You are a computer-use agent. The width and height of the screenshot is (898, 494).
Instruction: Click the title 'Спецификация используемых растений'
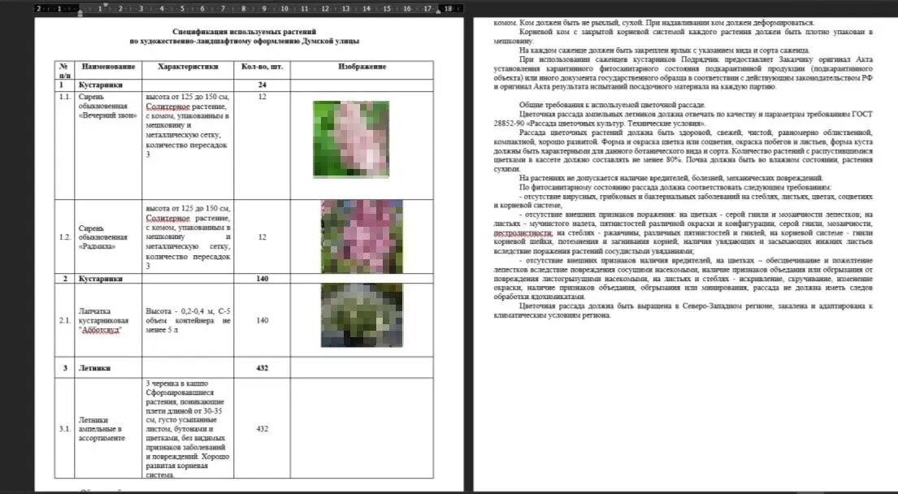click(x=244, y=32)
